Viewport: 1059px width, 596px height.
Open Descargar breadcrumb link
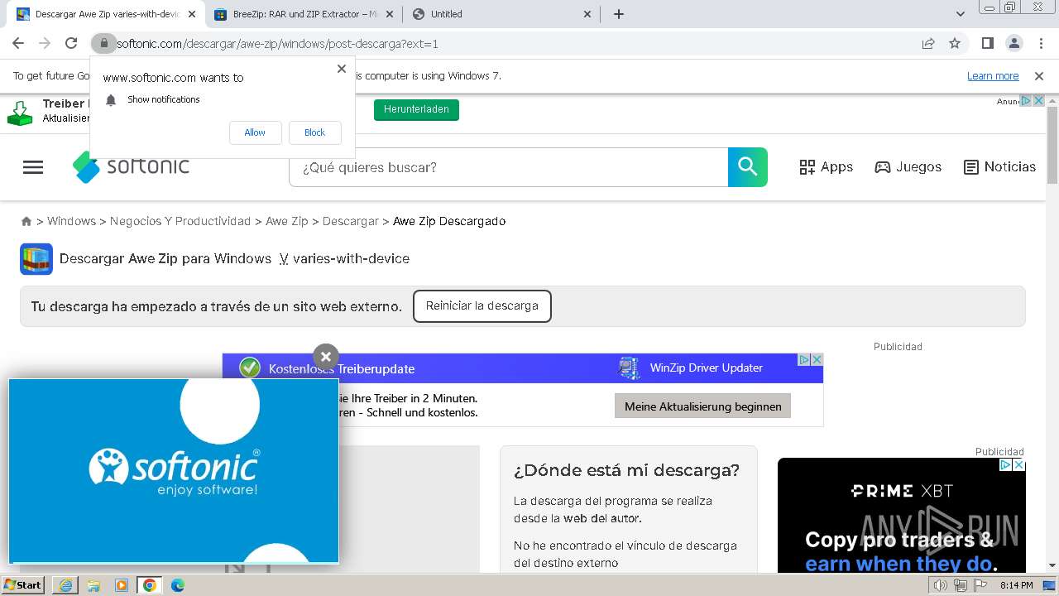pos(350,221)
